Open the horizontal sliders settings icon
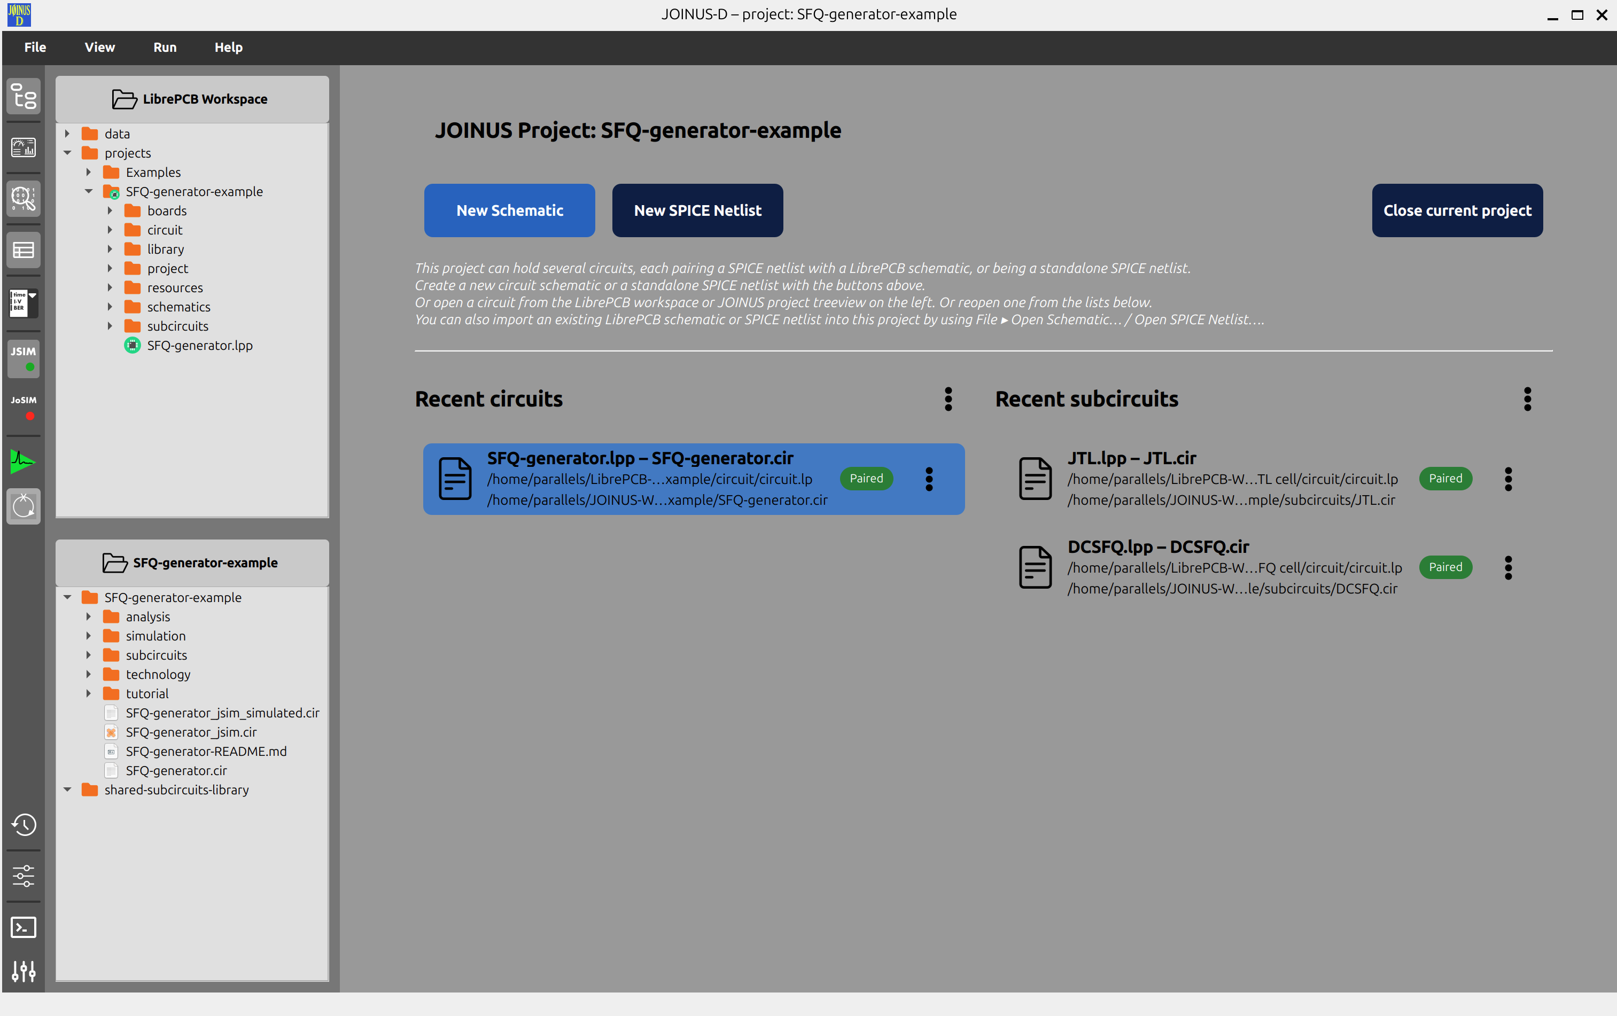 pos(24,876)
